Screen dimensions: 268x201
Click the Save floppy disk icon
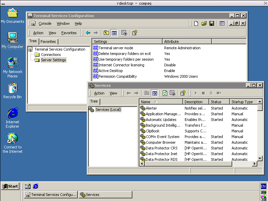pos(212,23)
